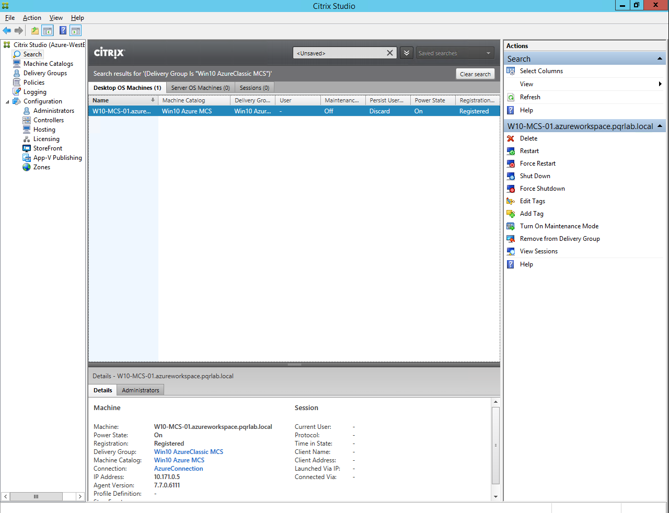Collapse the Search actions section

[660, 59]
